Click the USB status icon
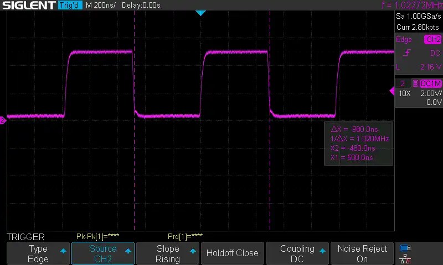The width and height of the screenshot is (443, 265). click(x=405, y=248)
